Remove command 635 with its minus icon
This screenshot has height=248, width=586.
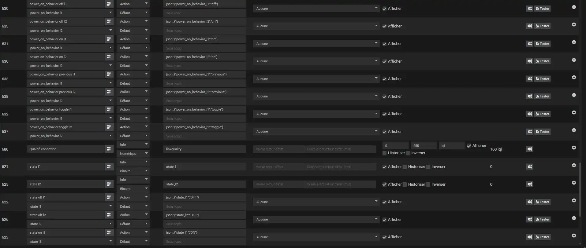(574, 24)
